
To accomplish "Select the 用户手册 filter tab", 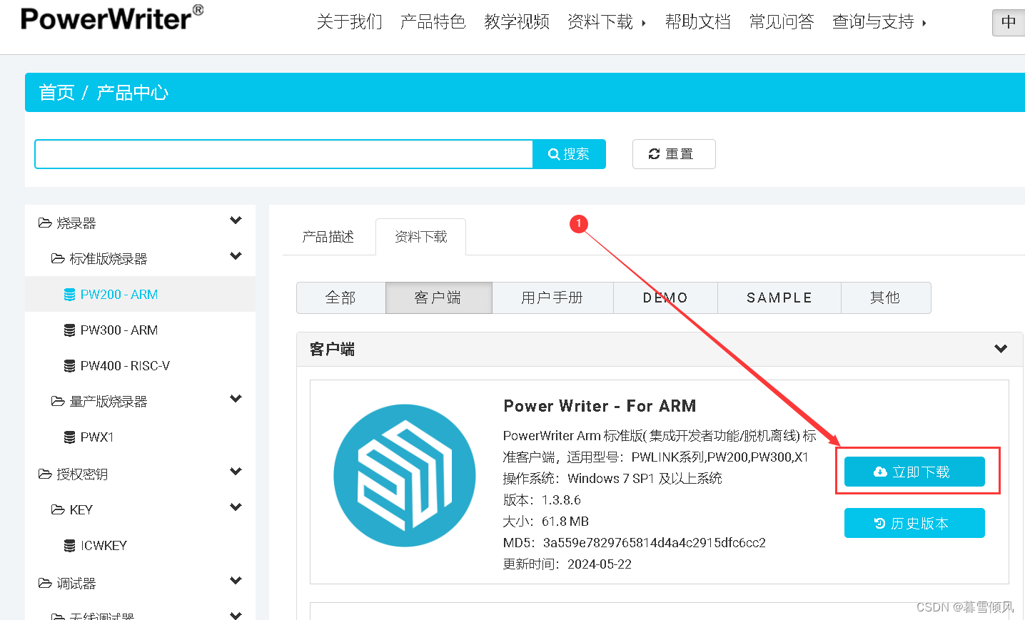I will click(x=552, y=298).
